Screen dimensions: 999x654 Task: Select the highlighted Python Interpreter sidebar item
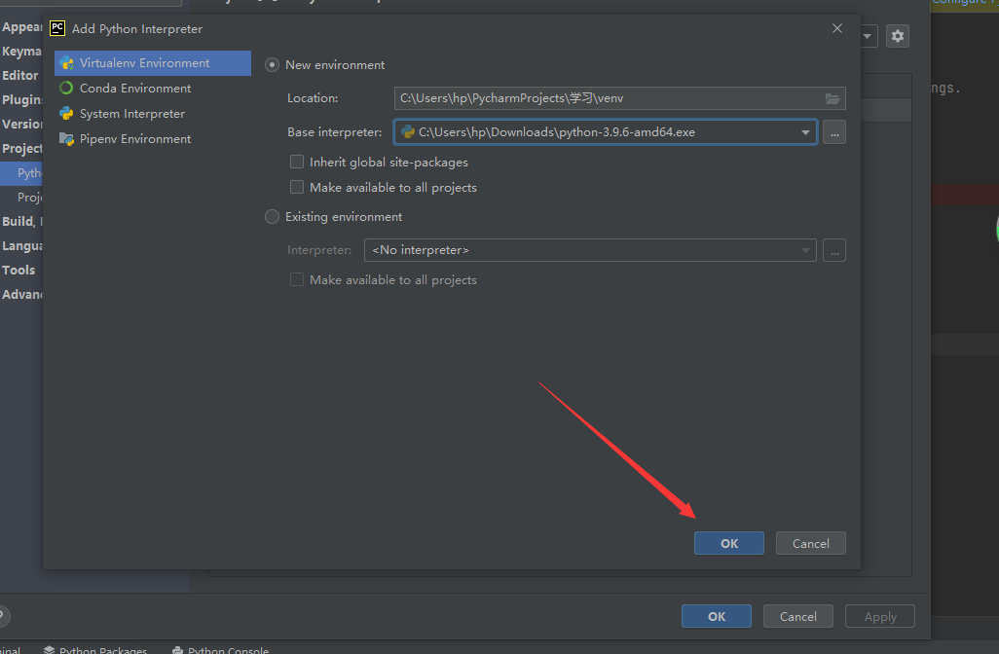tap(21, 173)
